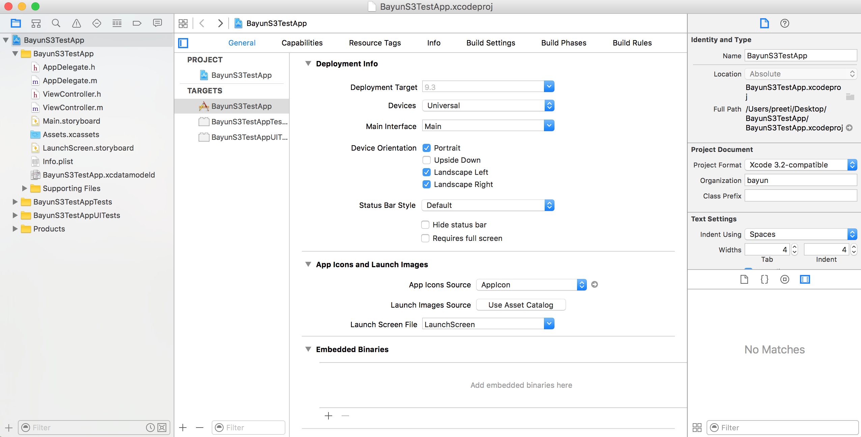
Task: Open Project Format dropdown
Action: [x=800, y=165]
